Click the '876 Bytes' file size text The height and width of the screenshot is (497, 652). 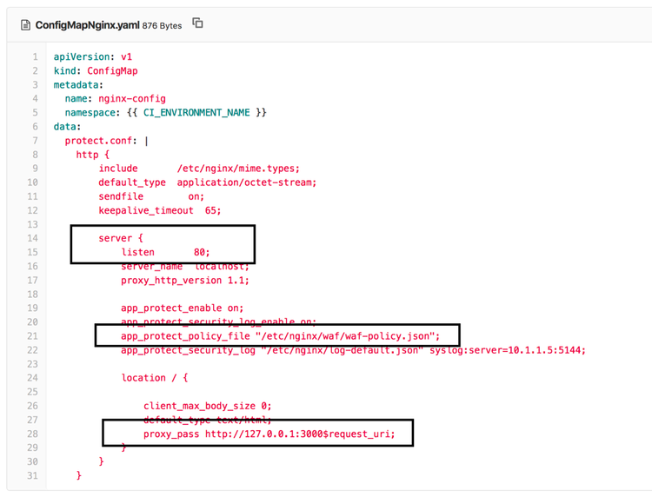tap(162, 26)
